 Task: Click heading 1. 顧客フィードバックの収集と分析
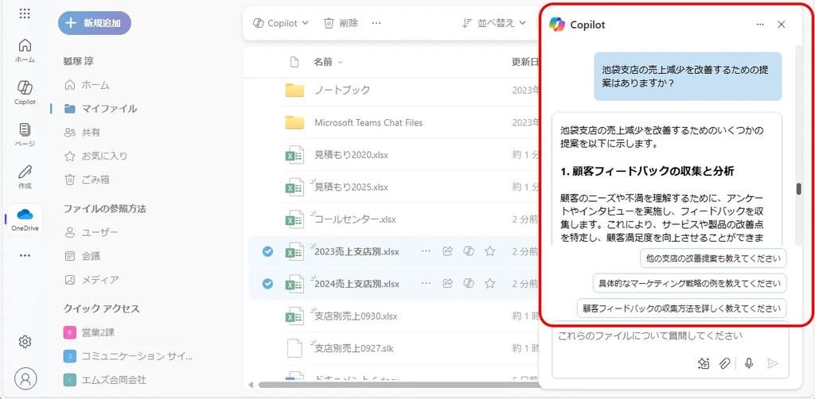pos(647,171)
